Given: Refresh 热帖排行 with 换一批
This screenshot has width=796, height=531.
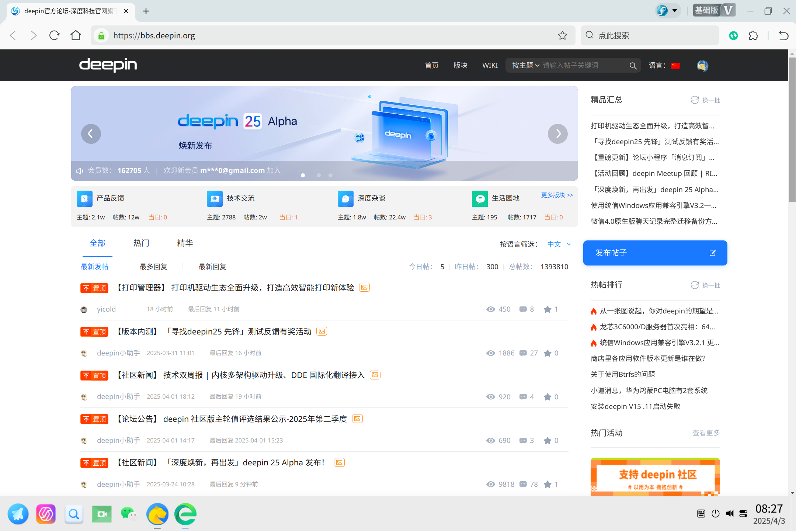Looking at the screenshot, I should 705,285.
